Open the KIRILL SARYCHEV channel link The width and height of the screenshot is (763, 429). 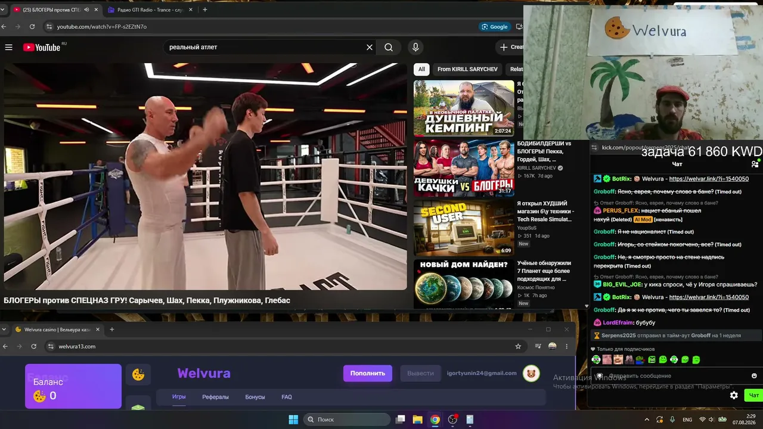536,168
